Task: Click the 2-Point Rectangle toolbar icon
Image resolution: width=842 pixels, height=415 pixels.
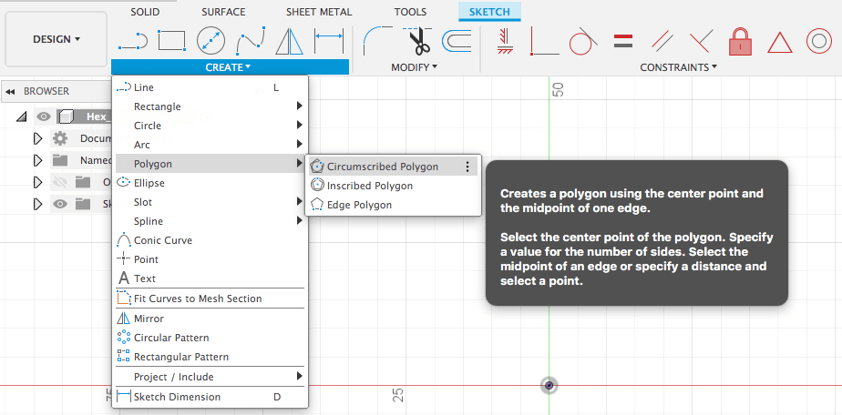Action: (172, 41)
